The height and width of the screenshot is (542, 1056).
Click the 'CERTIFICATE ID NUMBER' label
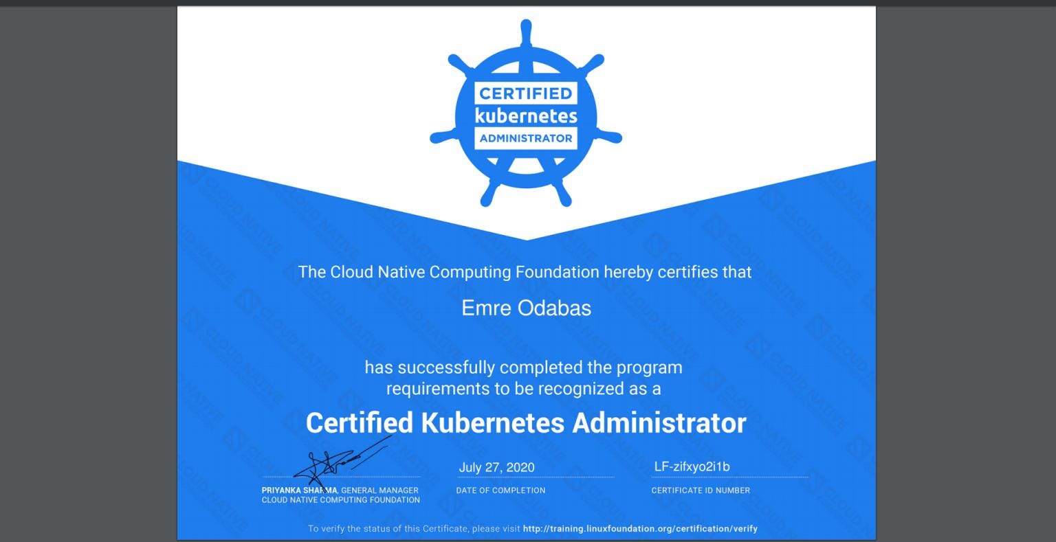point(701,490)
